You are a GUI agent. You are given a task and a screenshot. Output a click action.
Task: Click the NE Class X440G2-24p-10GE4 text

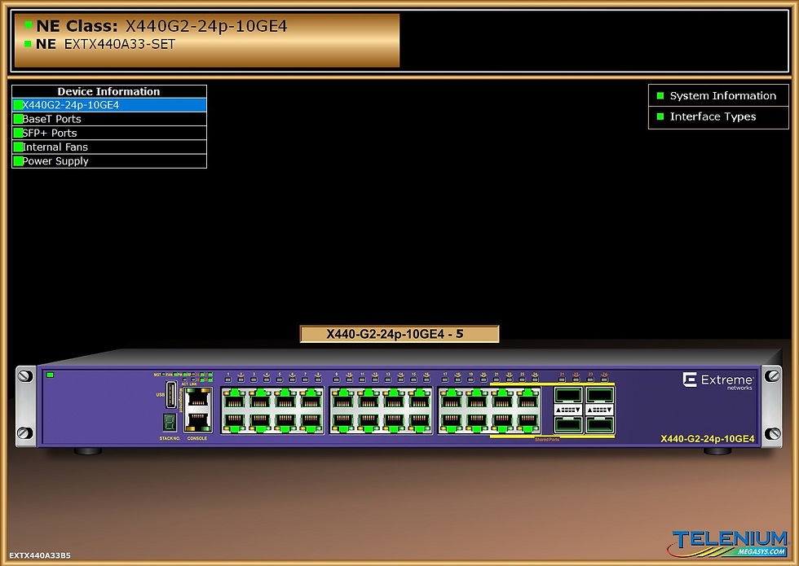[161, 26]
